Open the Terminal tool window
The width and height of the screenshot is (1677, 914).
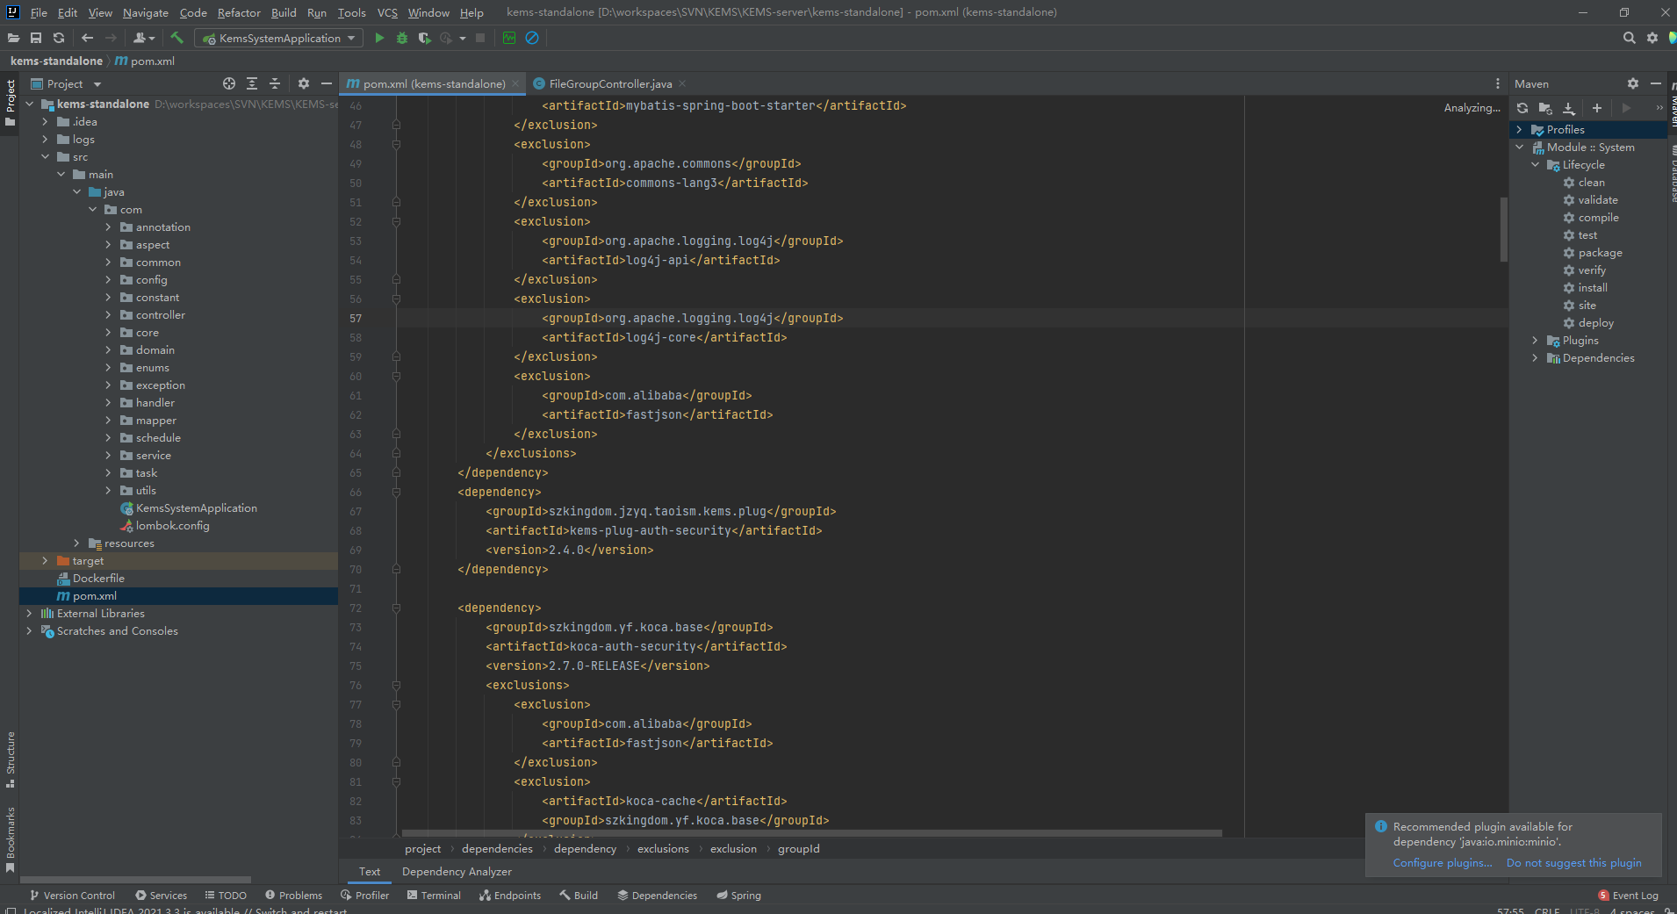[434, 896]
